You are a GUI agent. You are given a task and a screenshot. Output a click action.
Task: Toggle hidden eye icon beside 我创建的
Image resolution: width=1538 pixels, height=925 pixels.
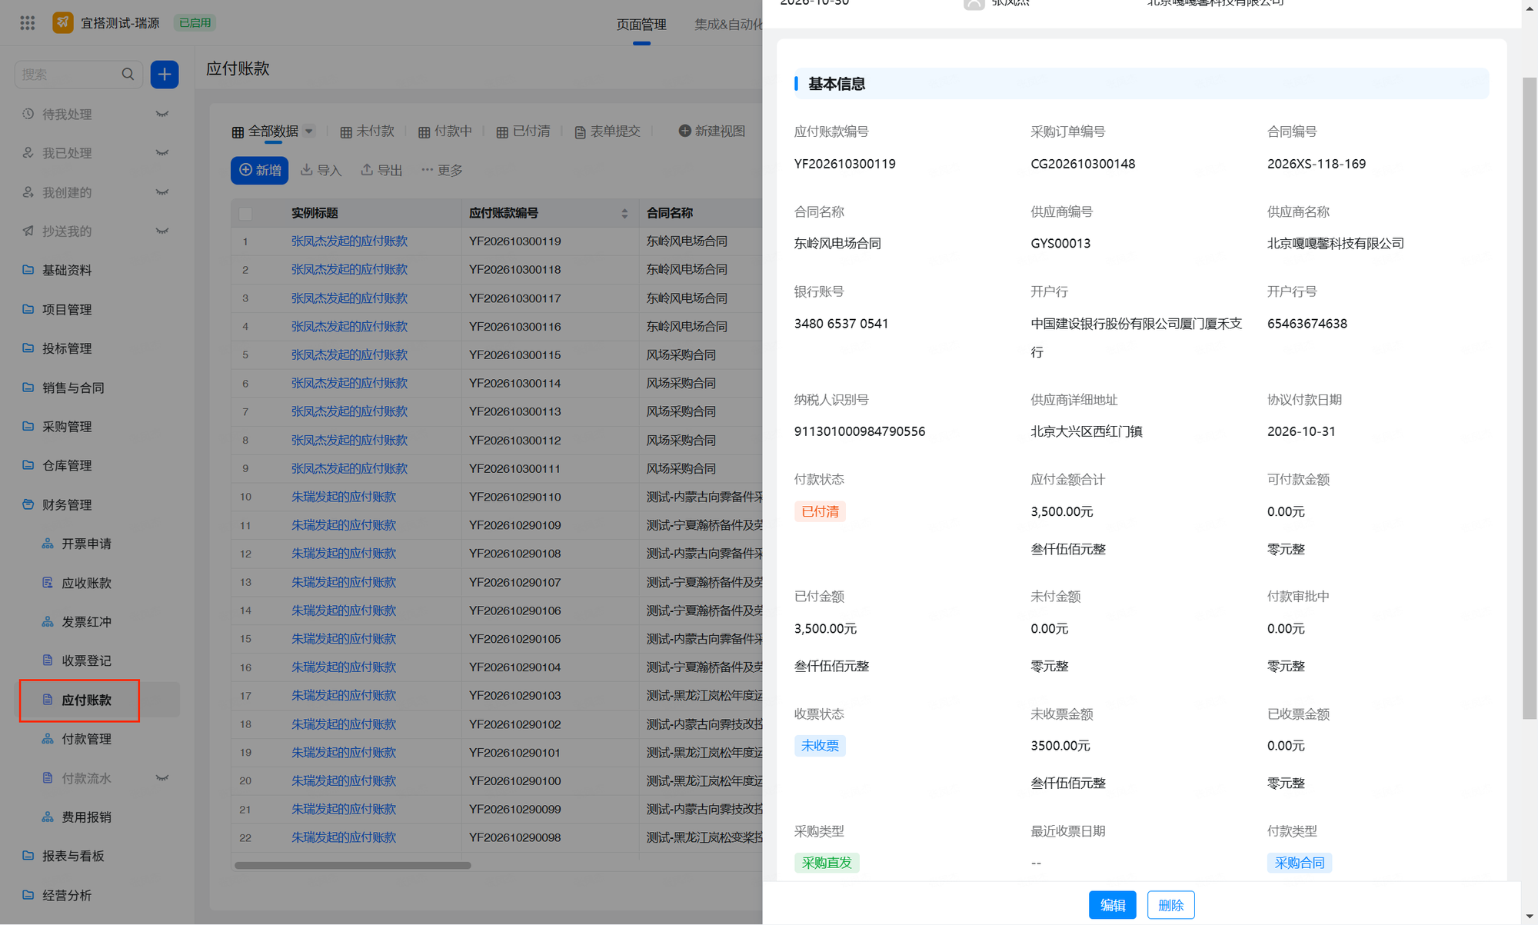click(x=162, y=192)
